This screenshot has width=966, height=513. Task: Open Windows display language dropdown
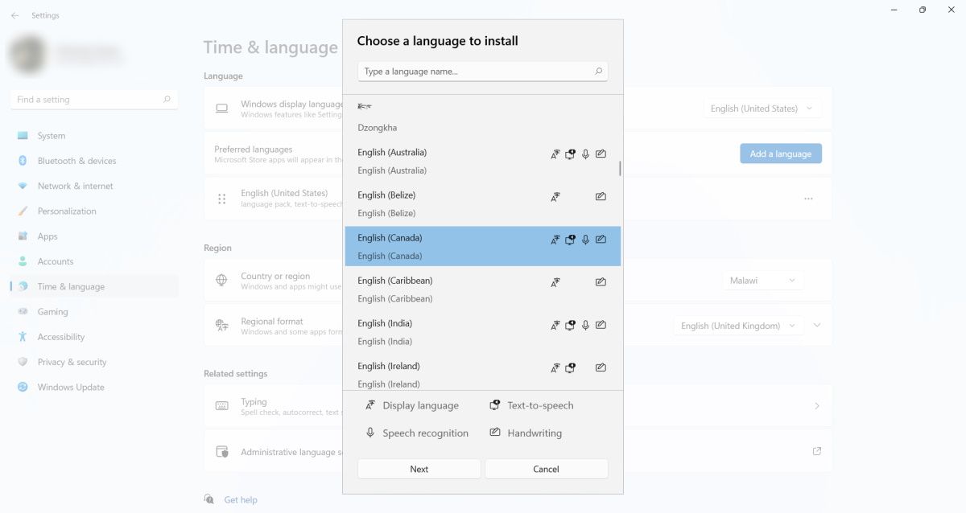point(762,109)
